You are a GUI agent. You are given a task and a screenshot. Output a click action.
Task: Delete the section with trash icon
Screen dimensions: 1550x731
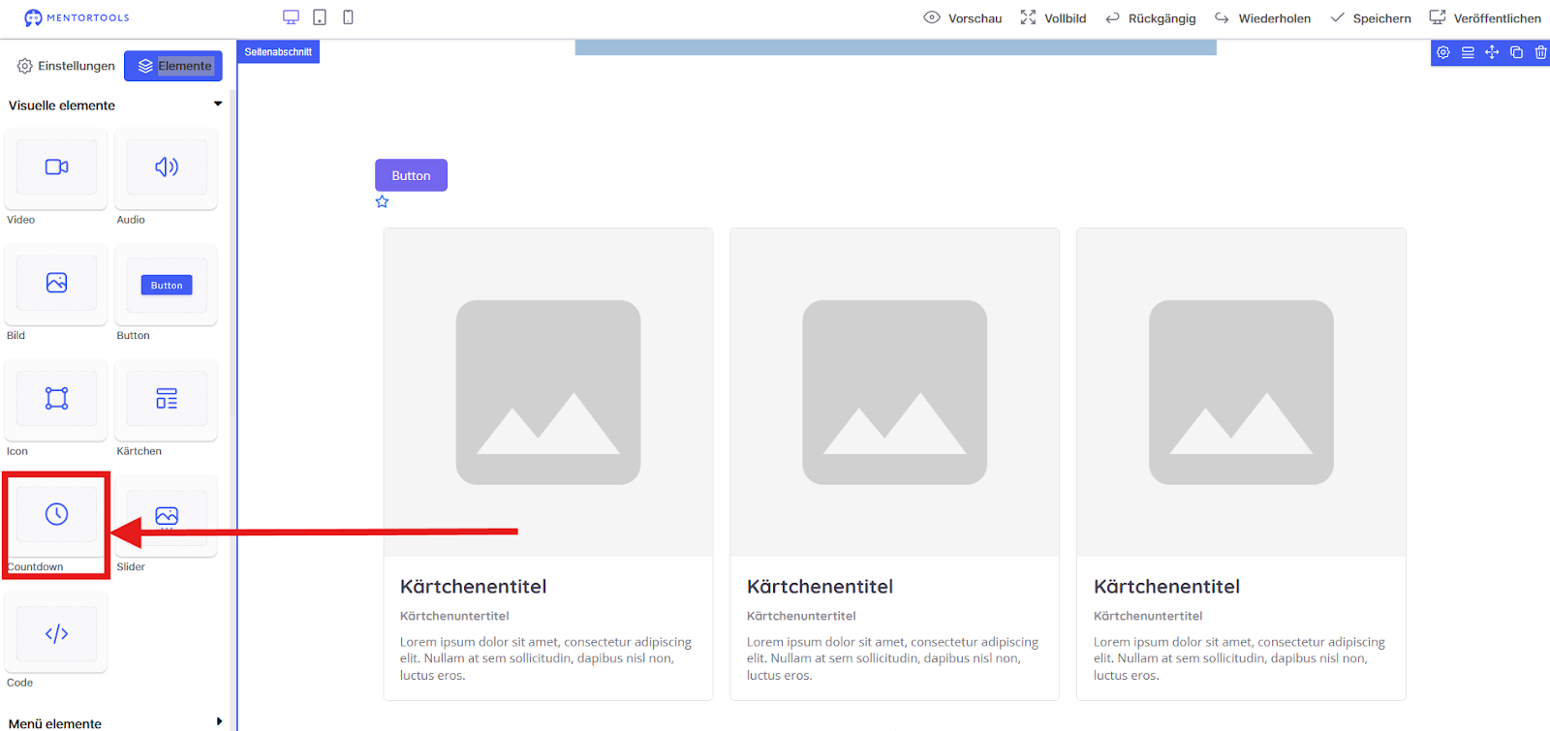1540,52
